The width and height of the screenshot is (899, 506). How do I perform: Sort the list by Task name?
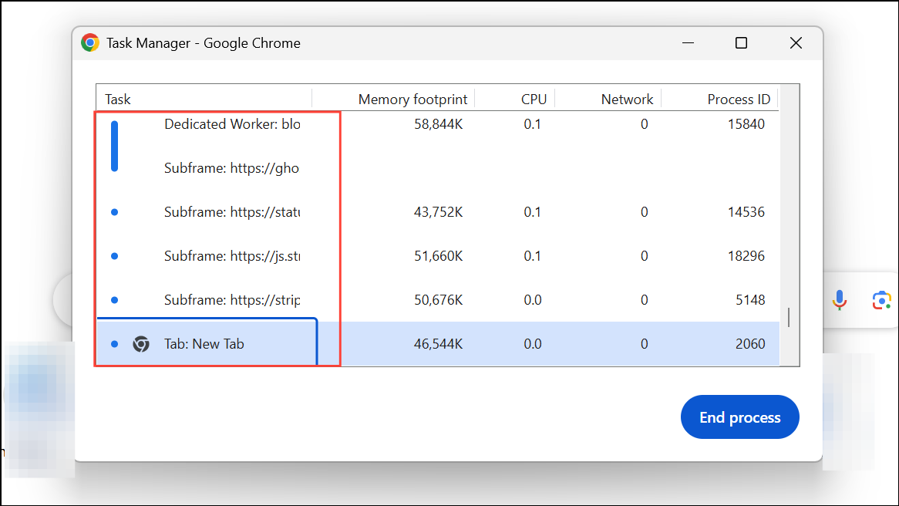point(117,99)
